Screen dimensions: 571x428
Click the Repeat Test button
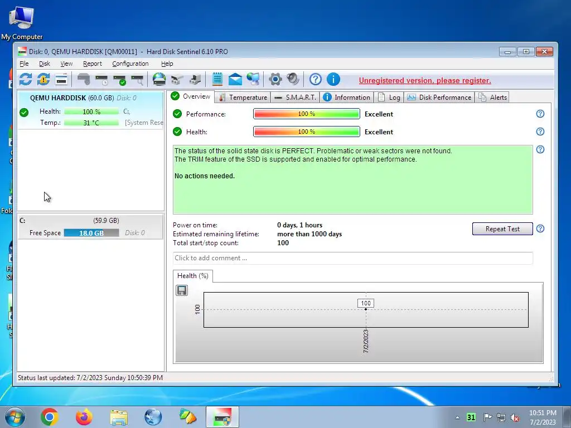[x=502, y=229]
